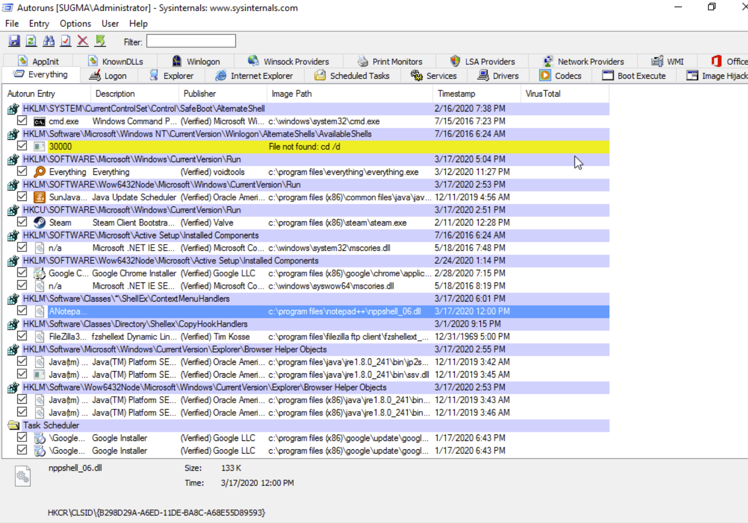The image size is (748, 523).
Task: Disable the Steam autorun checkbox
Action: [22, 222]
